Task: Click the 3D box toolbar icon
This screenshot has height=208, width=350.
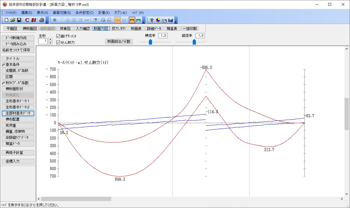Action: click(x=171, y=20)
